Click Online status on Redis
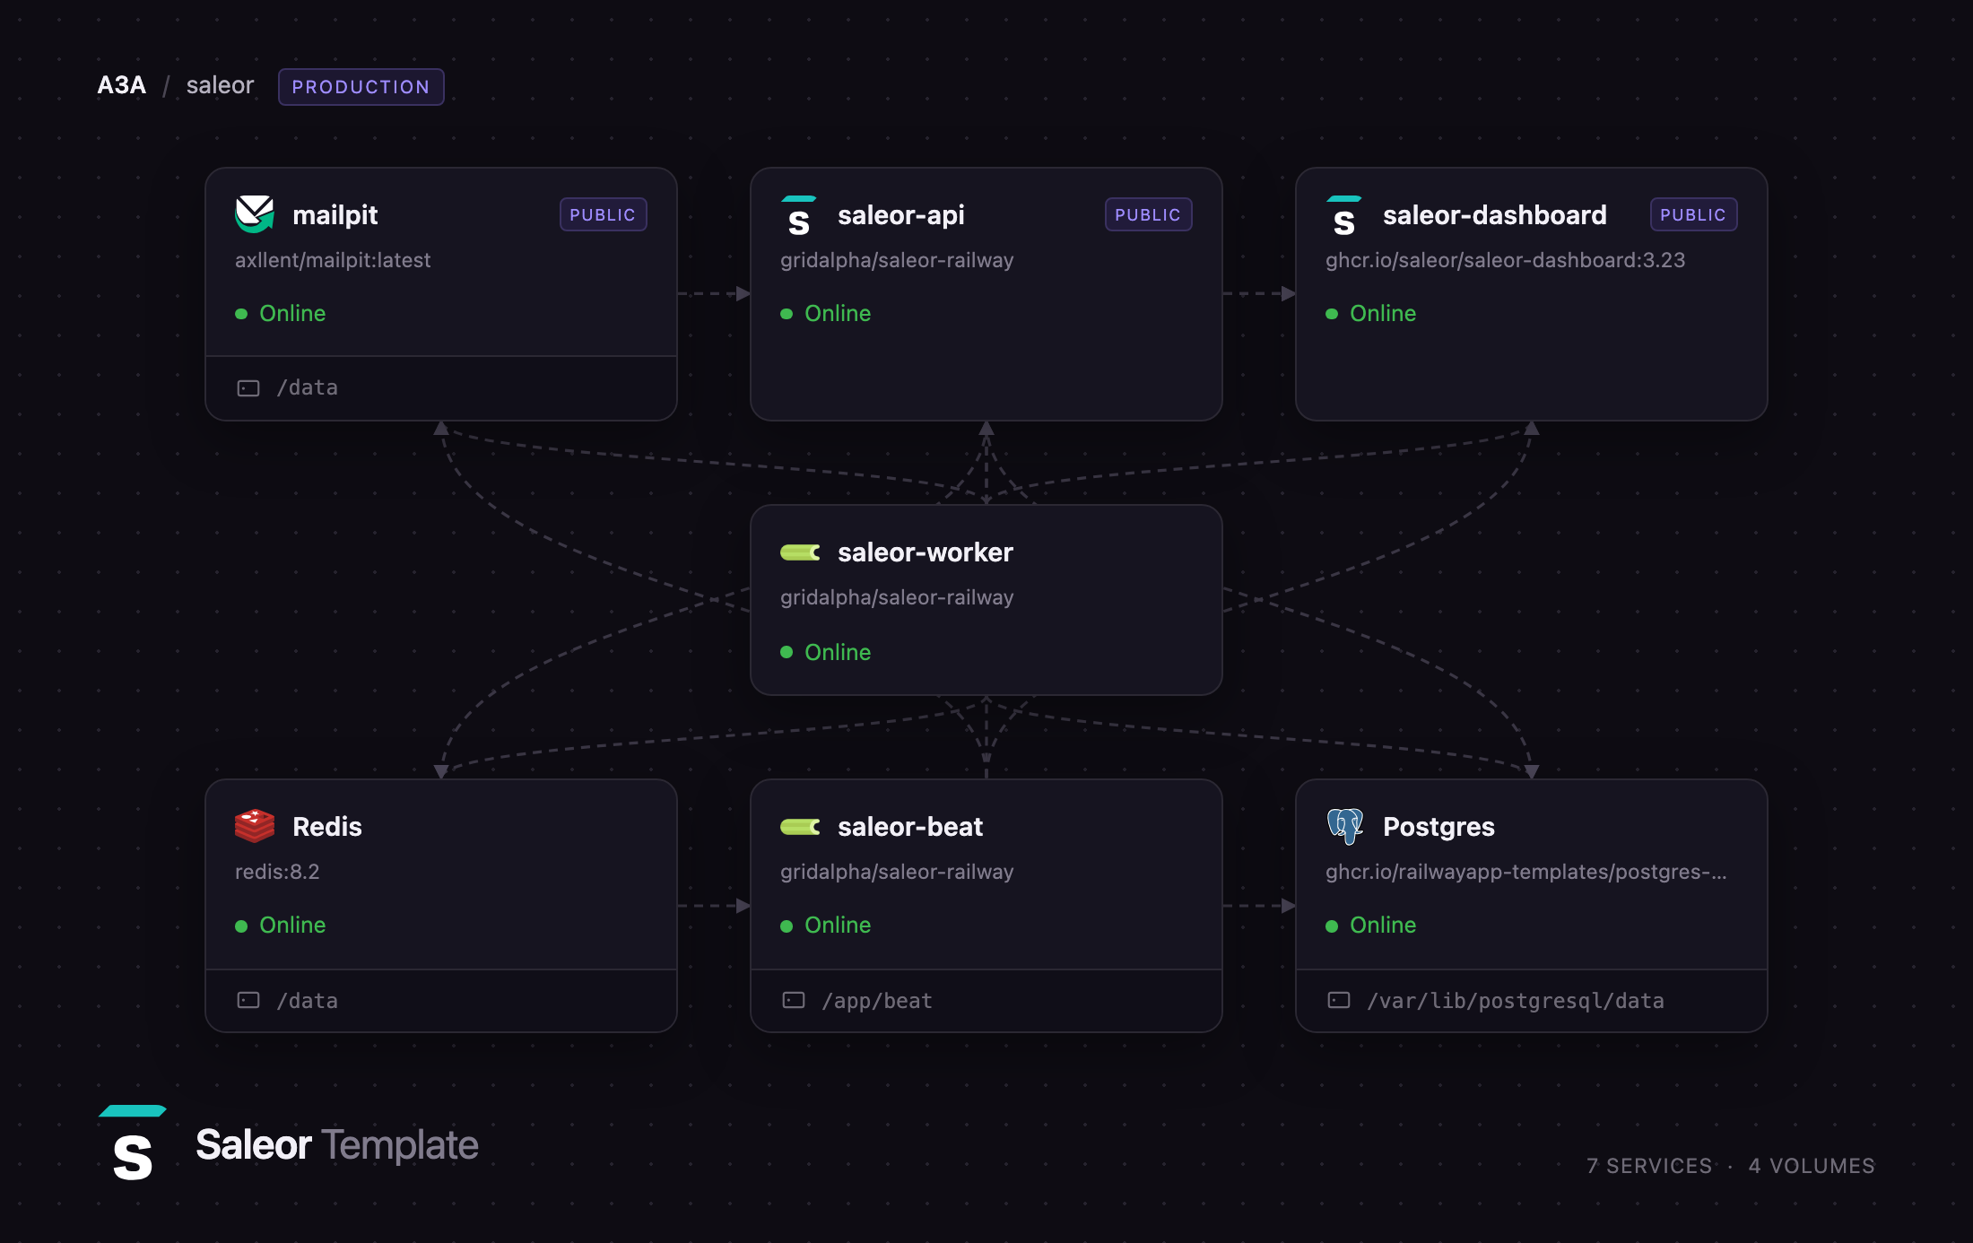Screen dimensions: 1973x1243 tap(292, 926)
